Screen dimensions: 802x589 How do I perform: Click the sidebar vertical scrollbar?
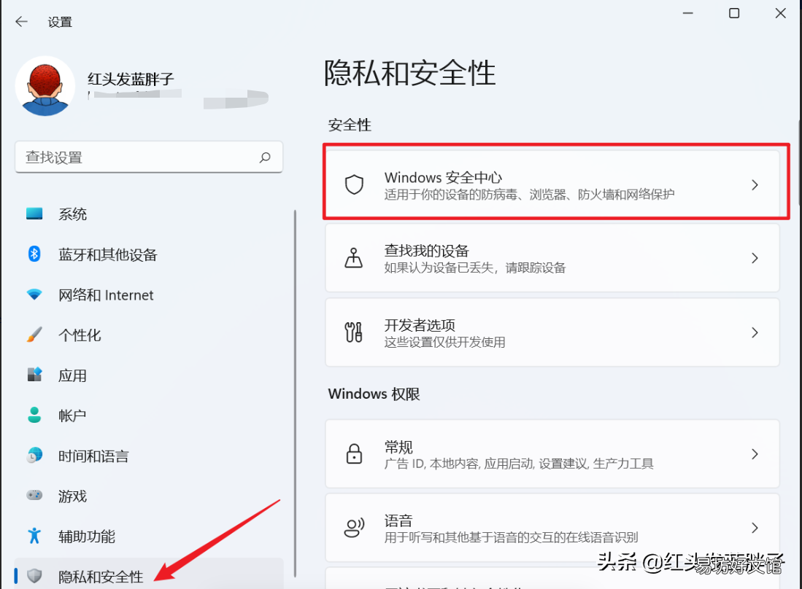[x=295, y=394]
